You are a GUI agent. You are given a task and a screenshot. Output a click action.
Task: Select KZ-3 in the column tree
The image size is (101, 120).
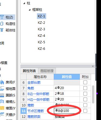click(42, 29)
